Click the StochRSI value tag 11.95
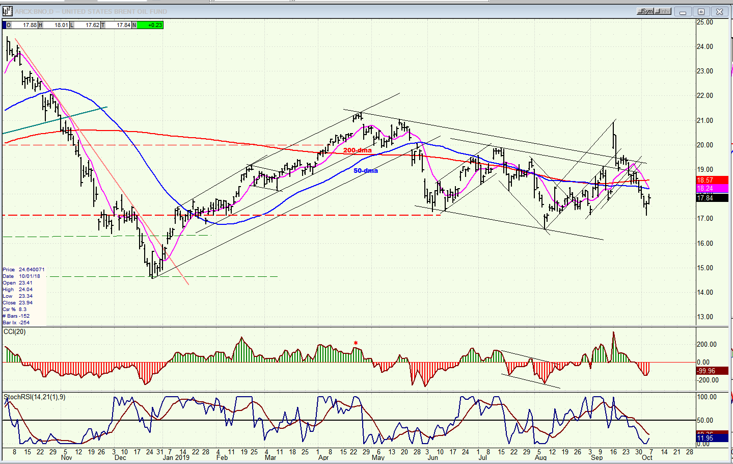Viewport: 733px width, 464px height. coord(712,438)
